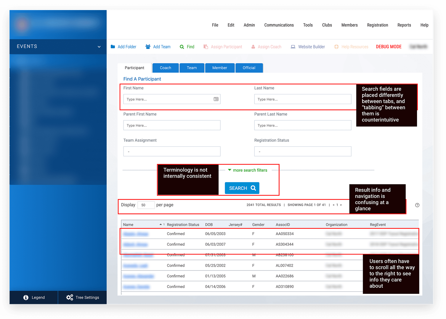Click the Name column sort arrow
Viewport: 446px width, 319px height.
[161, 224]
